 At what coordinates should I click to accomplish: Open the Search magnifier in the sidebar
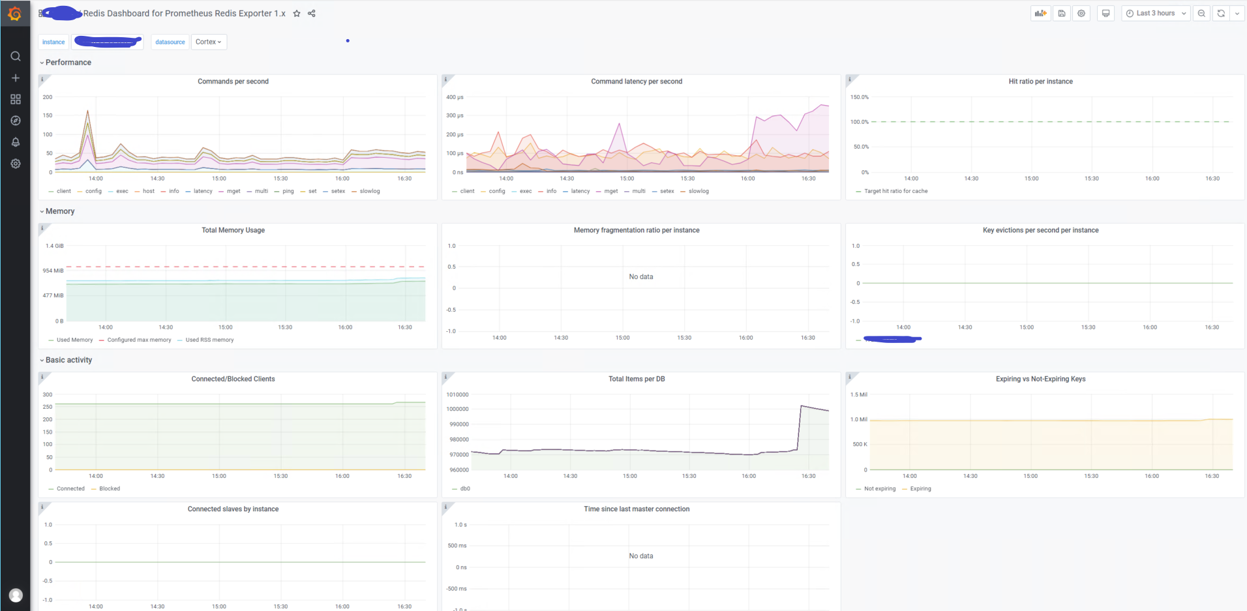16,56
